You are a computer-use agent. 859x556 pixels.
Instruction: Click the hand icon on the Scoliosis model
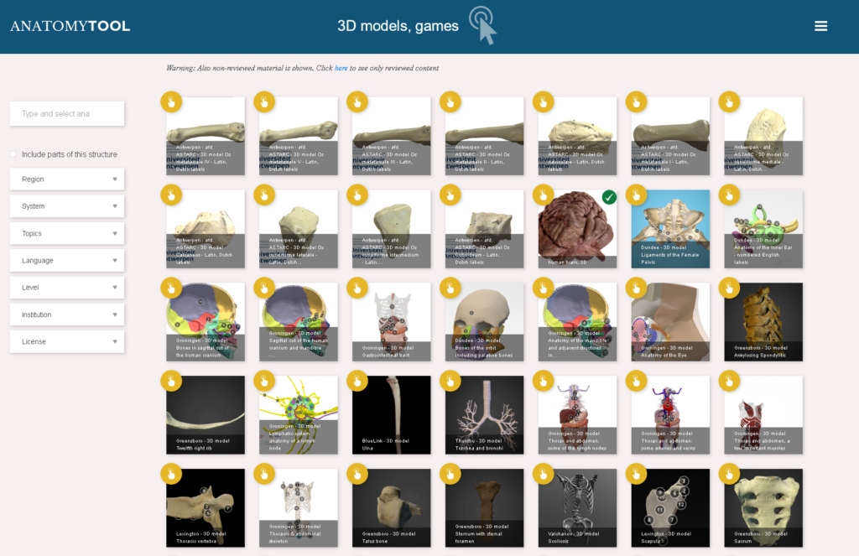pyautogui.click(x=543, y=475)
